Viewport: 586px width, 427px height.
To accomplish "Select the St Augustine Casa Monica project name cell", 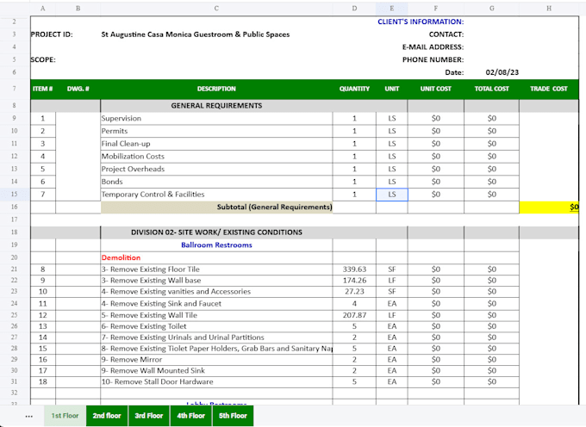I will [196, 34].
